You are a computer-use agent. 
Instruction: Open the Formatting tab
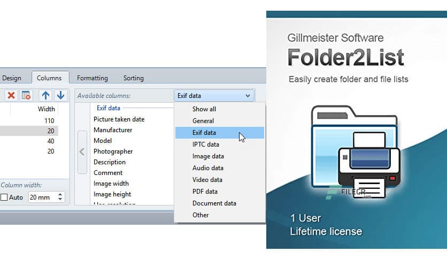click(93, 78)
